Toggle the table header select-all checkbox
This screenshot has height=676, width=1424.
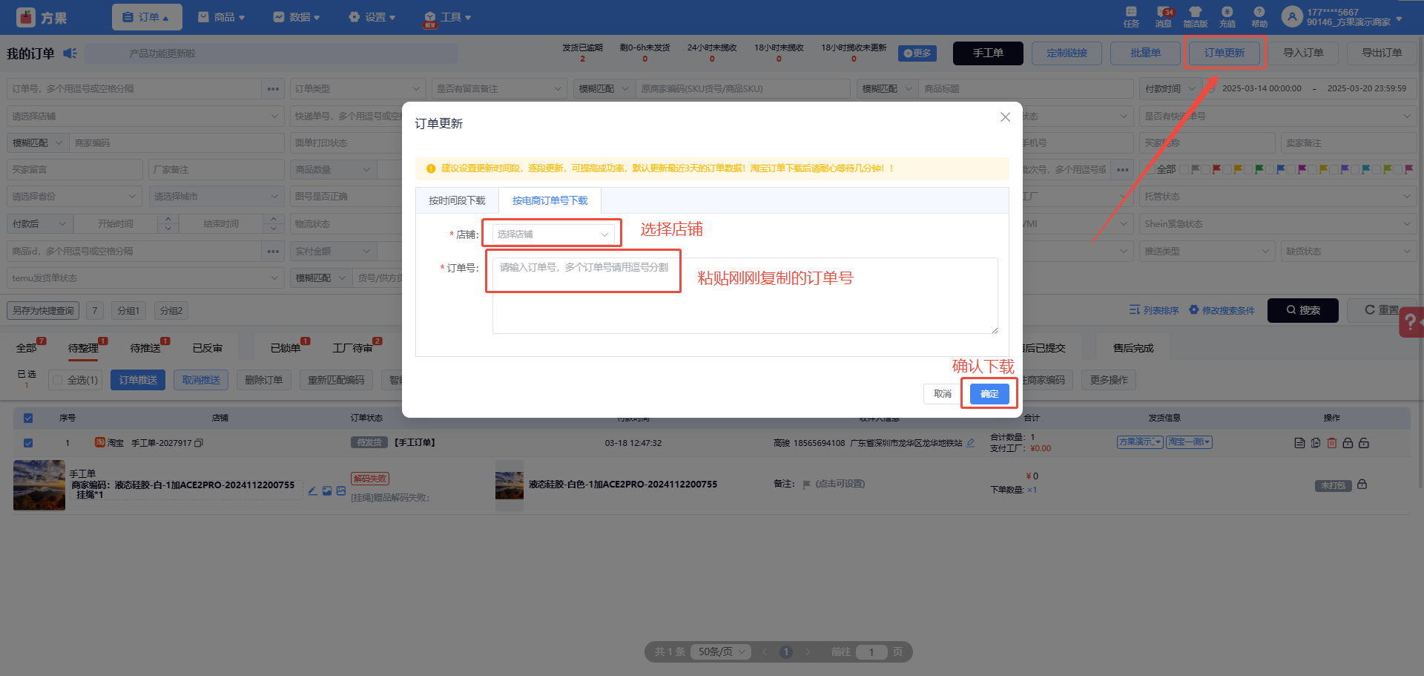tap(28, 418)
